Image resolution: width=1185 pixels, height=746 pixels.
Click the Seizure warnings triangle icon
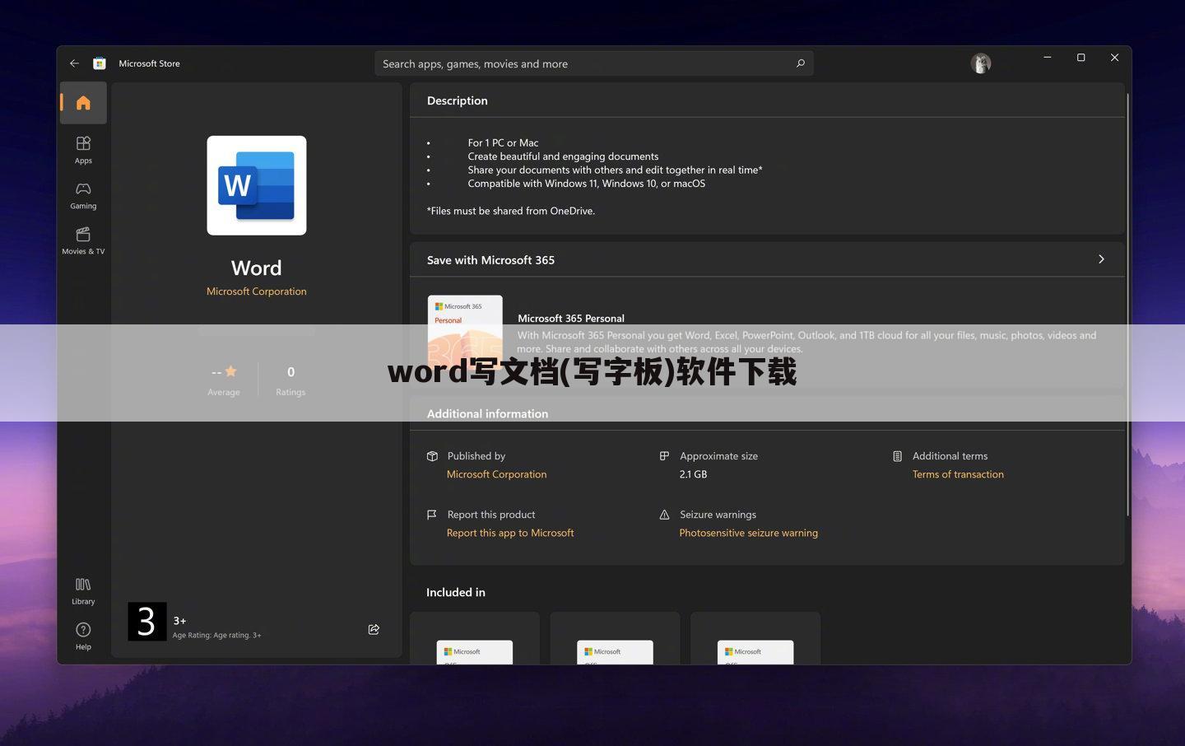coord(664,515)
